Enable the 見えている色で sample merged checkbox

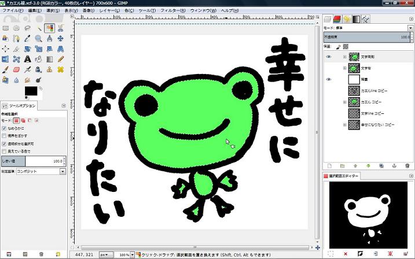coord(4,151)
